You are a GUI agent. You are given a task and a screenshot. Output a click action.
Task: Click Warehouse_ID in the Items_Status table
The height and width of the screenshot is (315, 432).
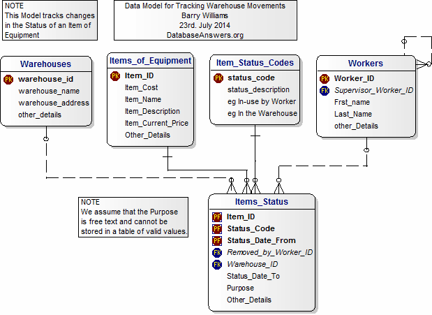(253, 264)
